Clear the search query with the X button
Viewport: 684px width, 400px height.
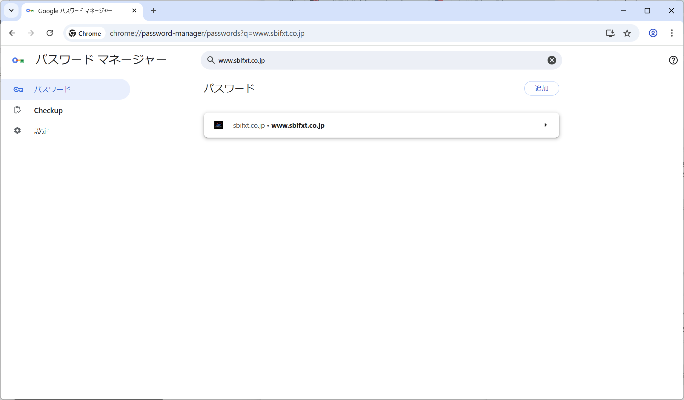tap(551, 60)
